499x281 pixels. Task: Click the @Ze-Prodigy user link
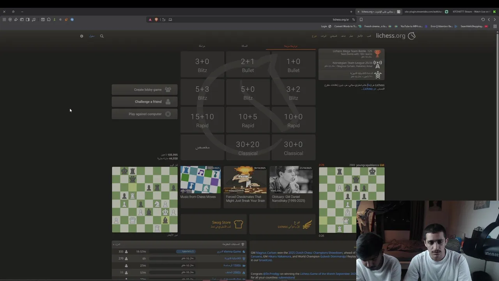[x=271, y=274]
